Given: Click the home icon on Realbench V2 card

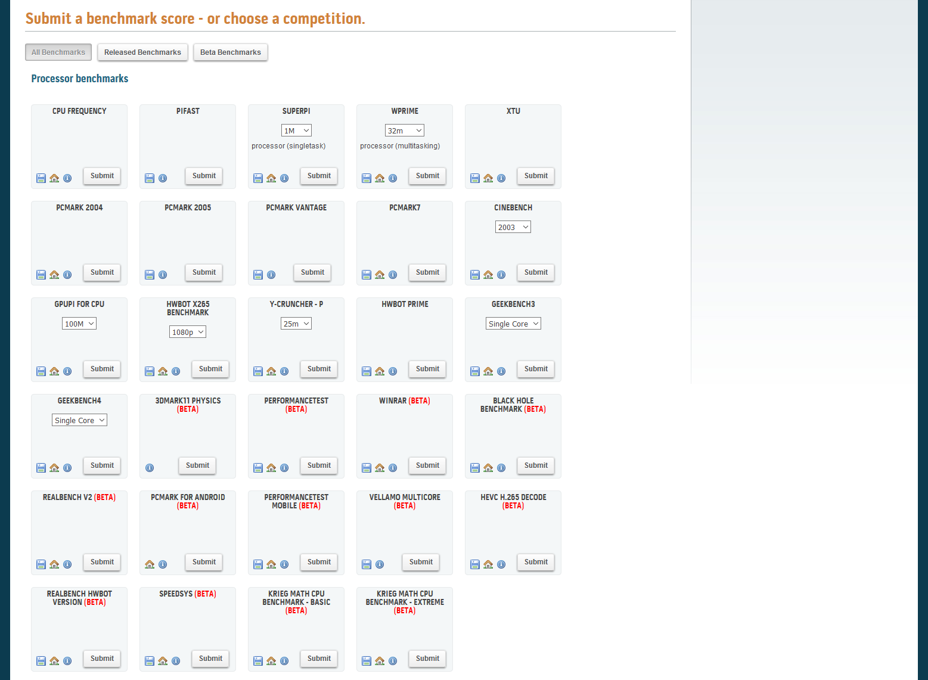Looking at the screenshot, I should [54, 564].
